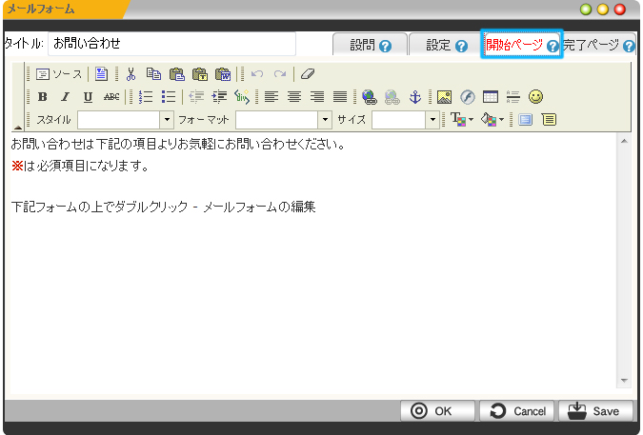
Task: Click the サイズ dropdown arrow
Action: pos(432,120)
